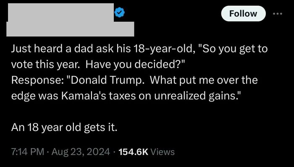
Task: Open the three-dot more options menu
Action: click(278, 13)
